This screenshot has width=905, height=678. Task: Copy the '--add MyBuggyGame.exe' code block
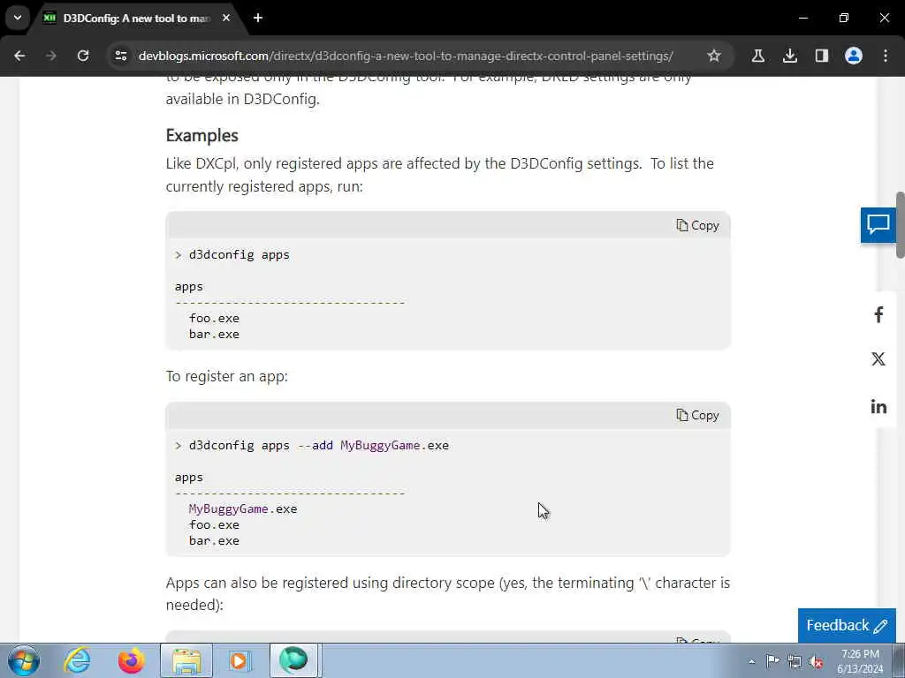[x=697, y=415]
